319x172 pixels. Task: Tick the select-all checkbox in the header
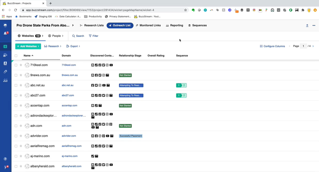(x=16, y=56)
